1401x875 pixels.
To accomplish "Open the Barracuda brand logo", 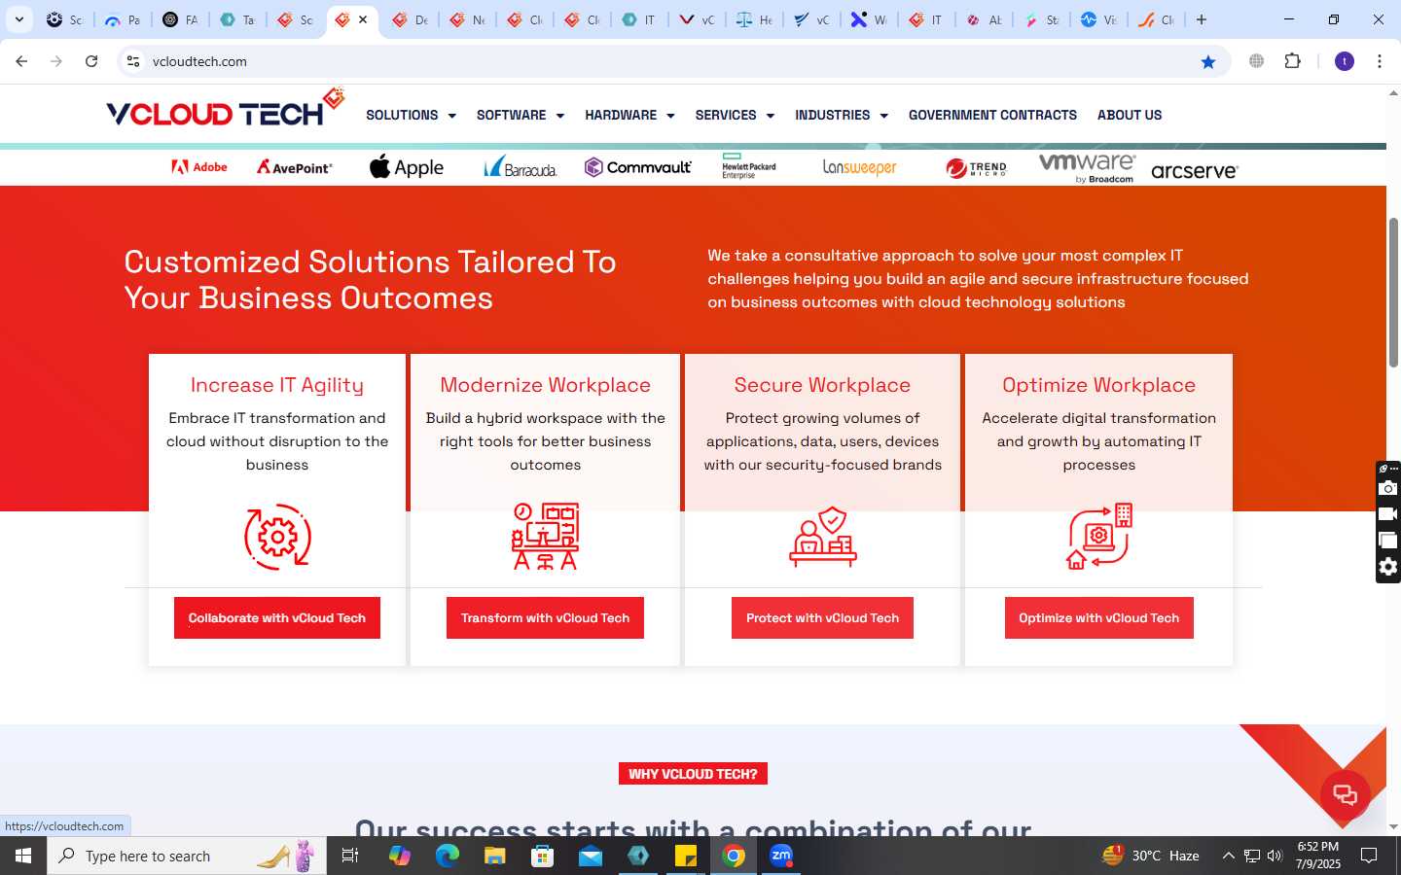I will click(521, 167).
